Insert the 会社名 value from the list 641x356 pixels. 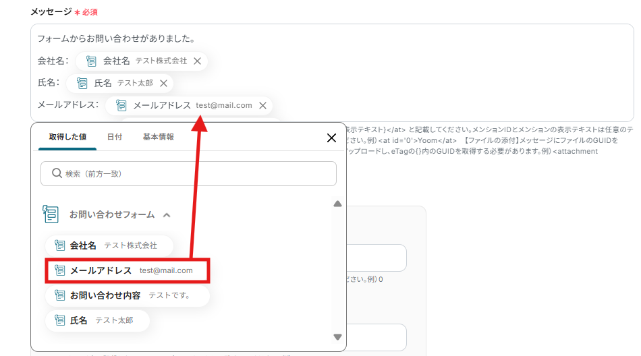pyautogui.click(x=109, y=245)
